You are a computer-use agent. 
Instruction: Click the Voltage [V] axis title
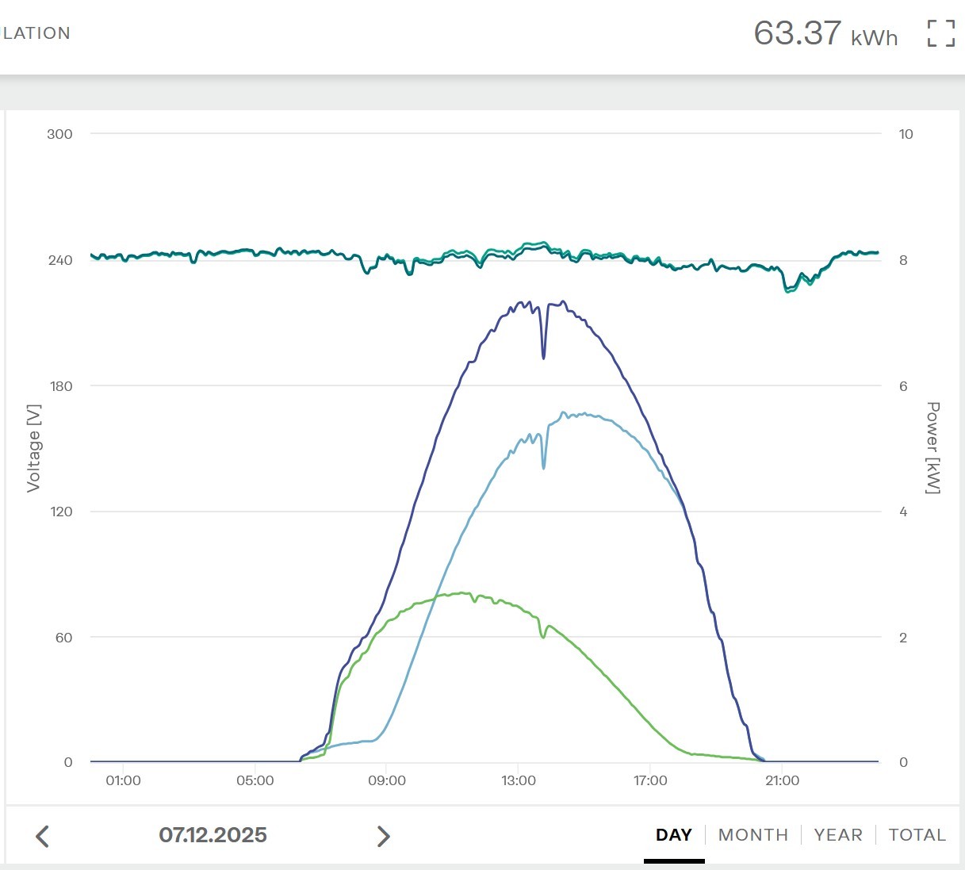coord(33,448)
